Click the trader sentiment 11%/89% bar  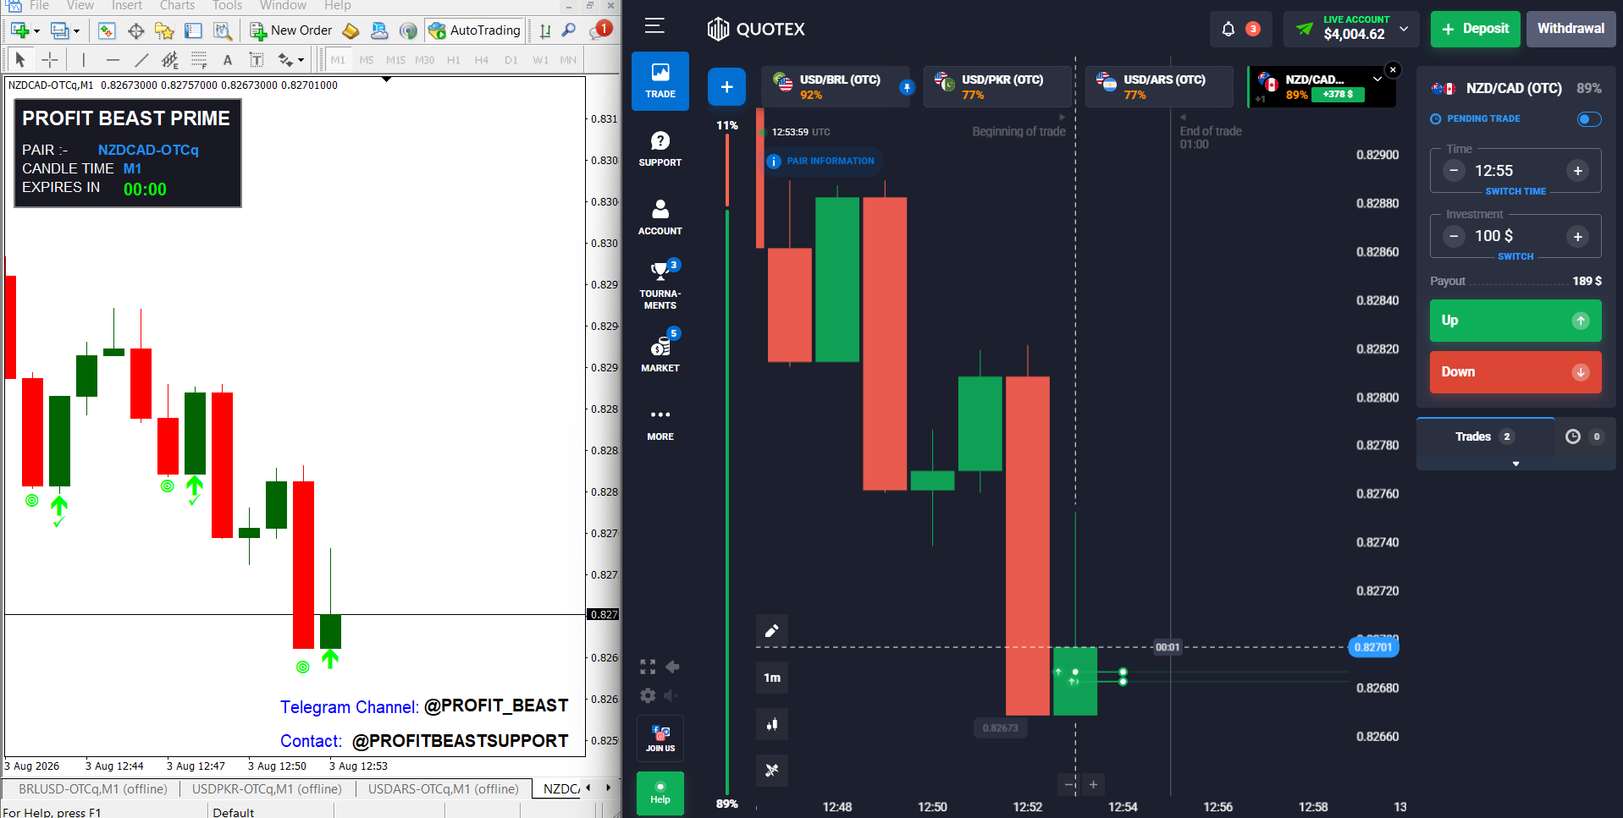tap(727, 464)
